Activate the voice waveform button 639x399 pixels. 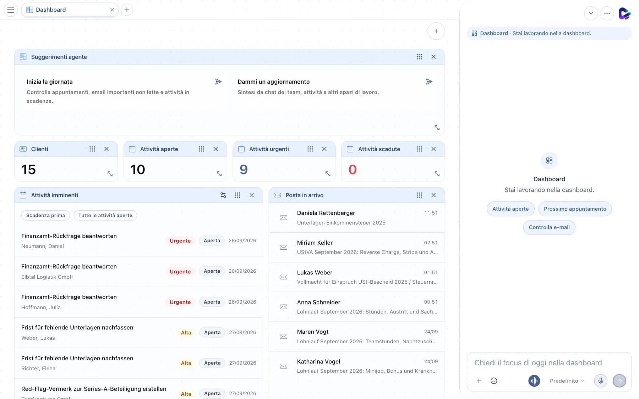click(534, 381)
